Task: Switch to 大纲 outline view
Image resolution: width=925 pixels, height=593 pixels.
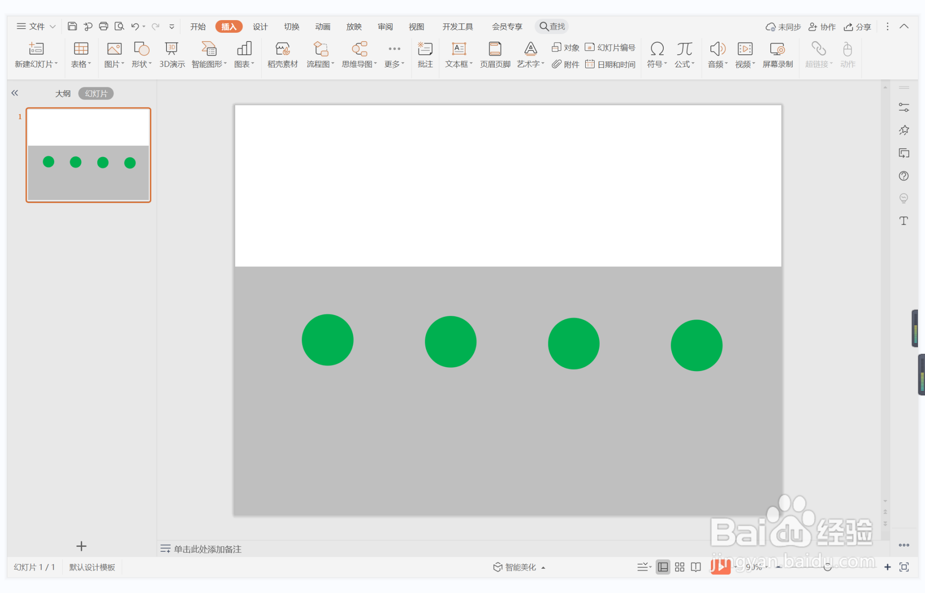Action: pos(63,93)
